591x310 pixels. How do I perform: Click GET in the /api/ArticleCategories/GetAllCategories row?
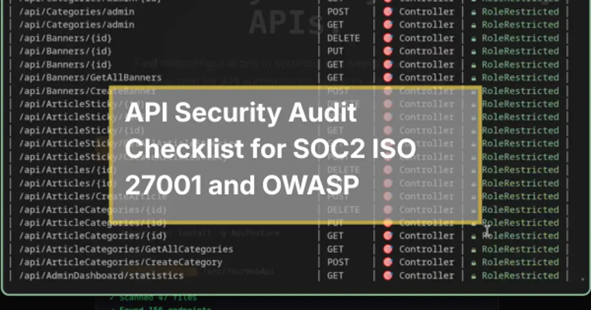335,249
